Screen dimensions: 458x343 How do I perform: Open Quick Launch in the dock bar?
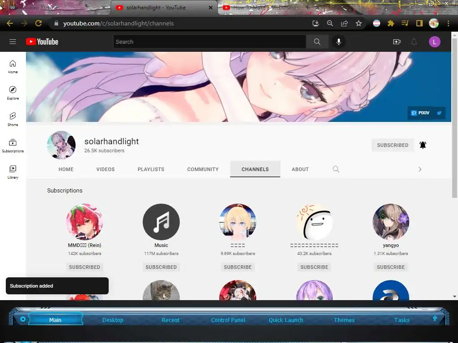[x=286, y=320]
